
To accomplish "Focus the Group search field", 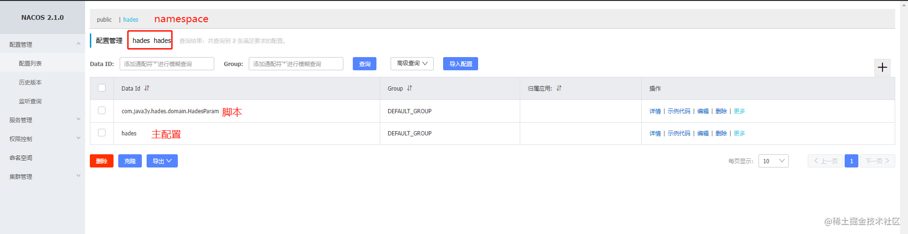I will pyautogui.click(x=296, y=64).
